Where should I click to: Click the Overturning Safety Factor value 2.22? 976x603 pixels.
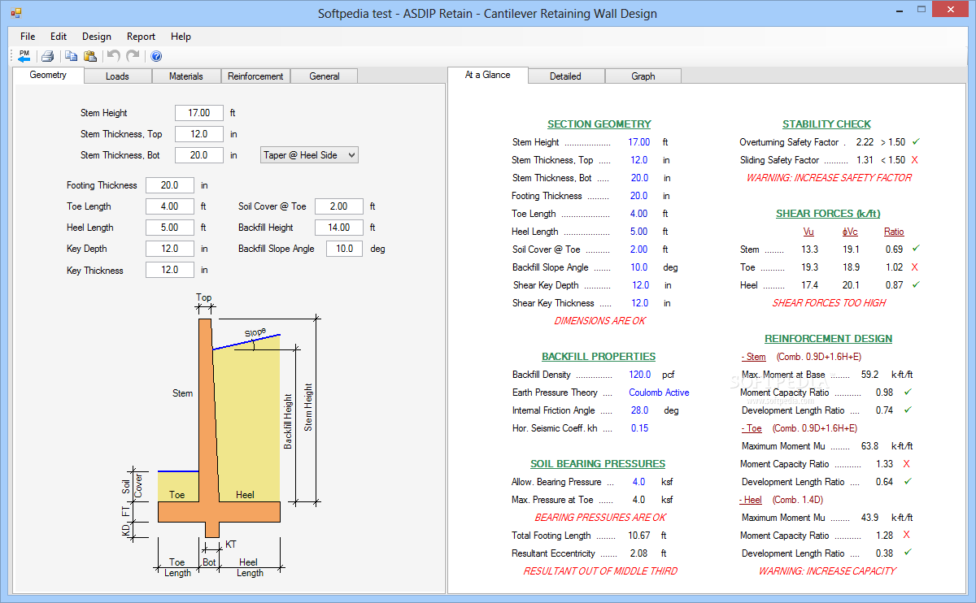865,142
